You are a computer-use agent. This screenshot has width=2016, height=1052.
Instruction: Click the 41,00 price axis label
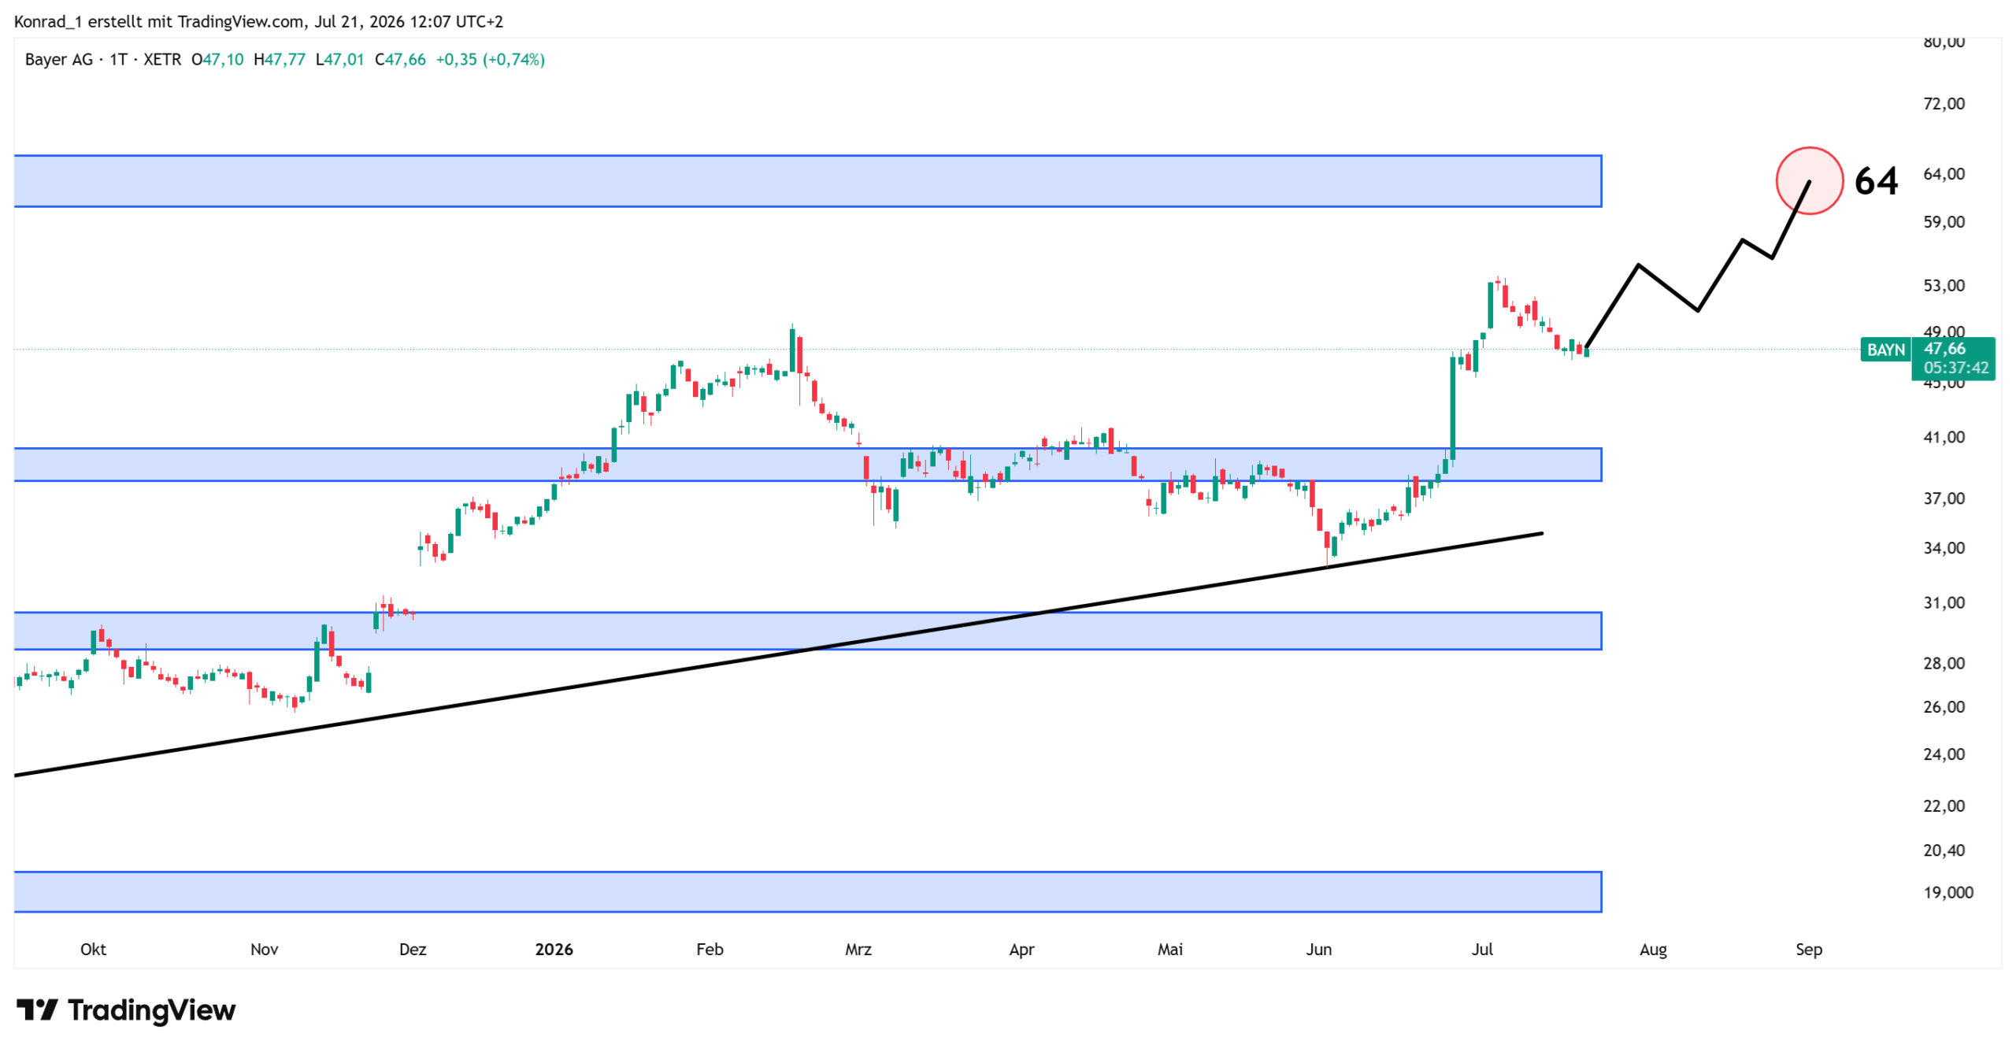pyautogui.click(x=1944, y=438)
